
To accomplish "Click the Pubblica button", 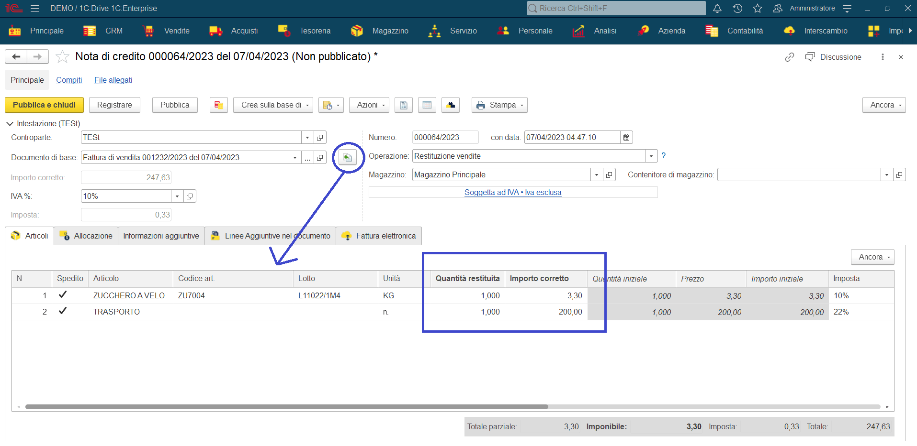I will click(x=175, y=105).
